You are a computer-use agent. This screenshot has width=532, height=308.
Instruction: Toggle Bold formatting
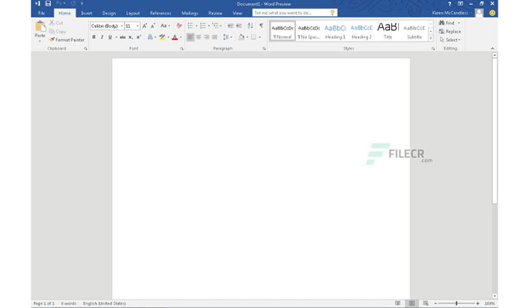pos(94,38)
